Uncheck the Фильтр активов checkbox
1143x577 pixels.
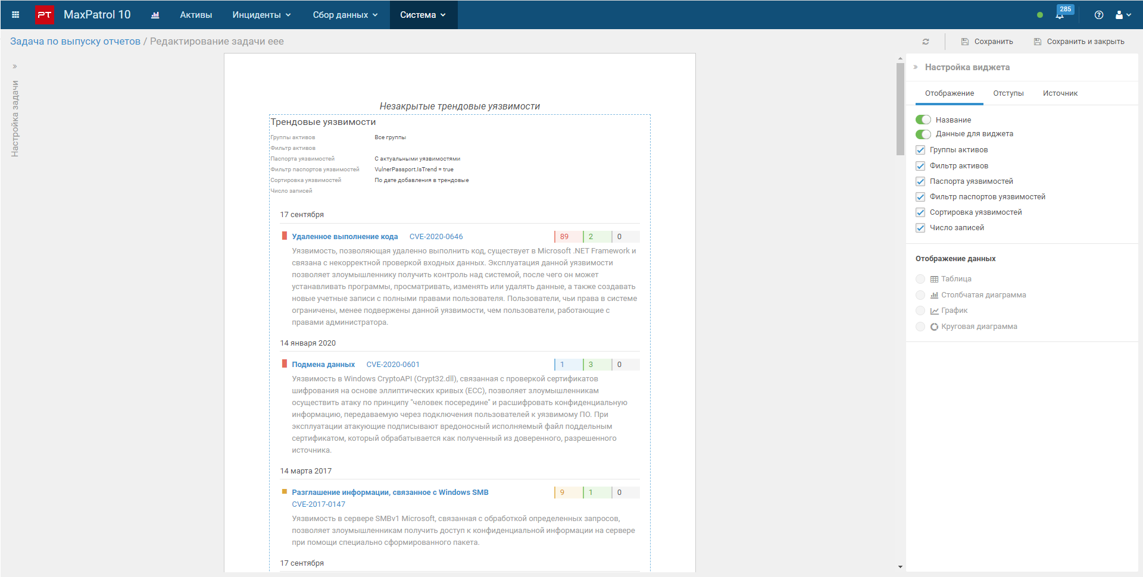[920, 166]
